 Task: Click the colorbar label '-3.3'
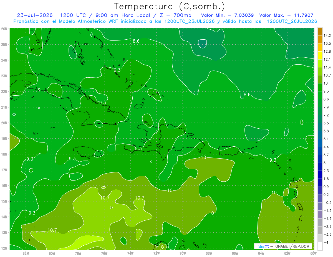point(327,235)
